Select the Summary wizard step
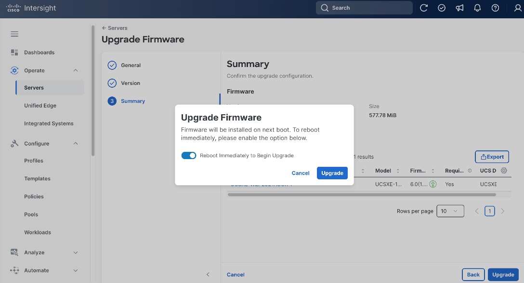The height and width of the screenshot is (283, 524). point(133,101)
